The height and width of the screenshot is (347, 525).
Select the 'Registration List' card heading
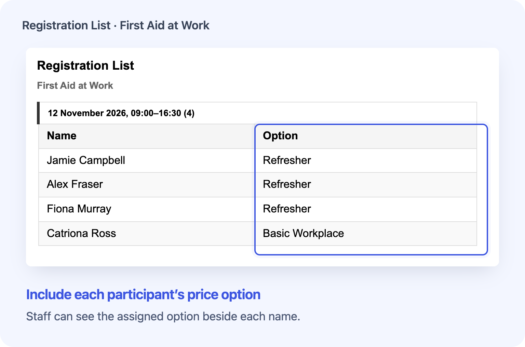point(85,66)
